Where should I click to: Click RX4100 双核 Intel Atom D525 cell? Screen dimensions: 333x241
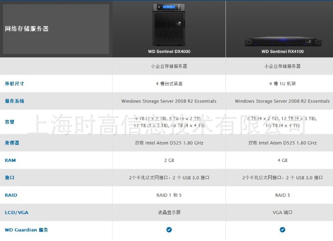283,143
